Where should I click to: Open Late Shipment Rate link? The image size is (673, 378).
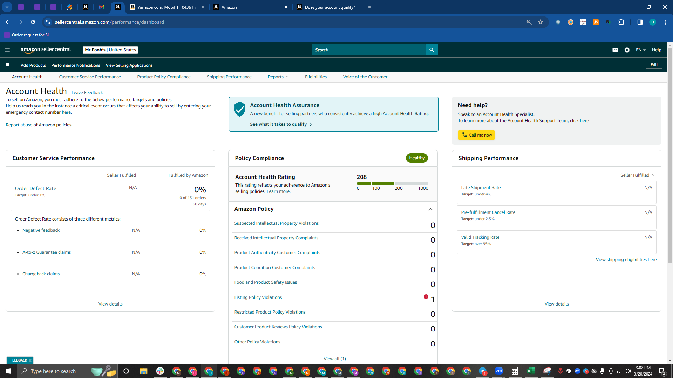click(x=481, y=188)
